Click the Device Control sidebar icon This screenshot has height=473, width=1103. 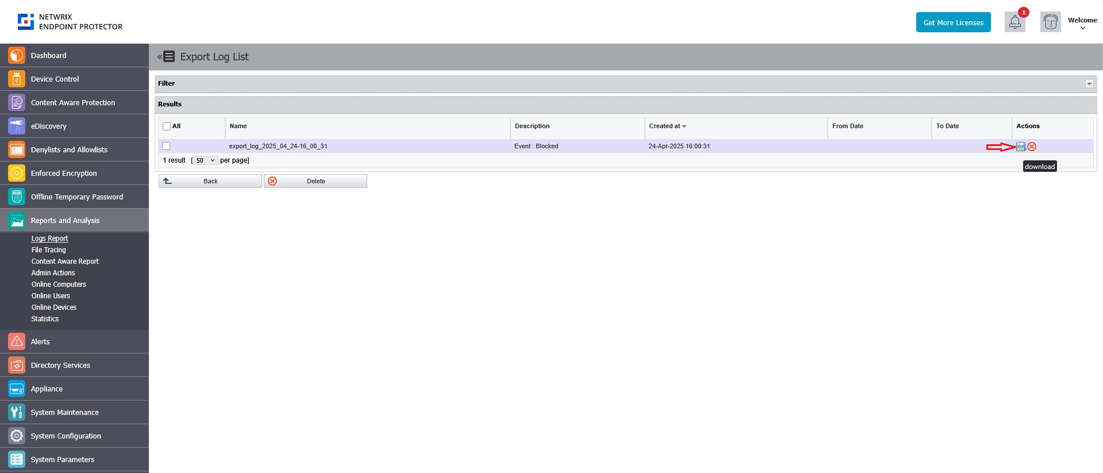click(x=17, y=79)
